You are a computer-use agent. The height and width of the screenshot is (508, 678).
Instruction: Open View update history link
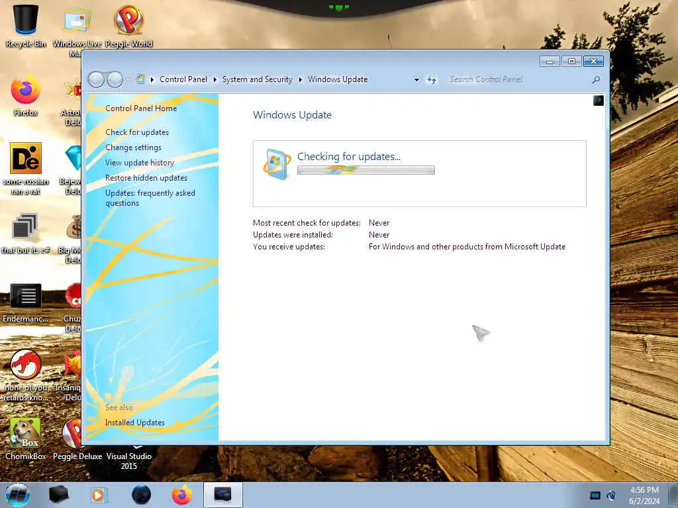(x=140, y=163)
